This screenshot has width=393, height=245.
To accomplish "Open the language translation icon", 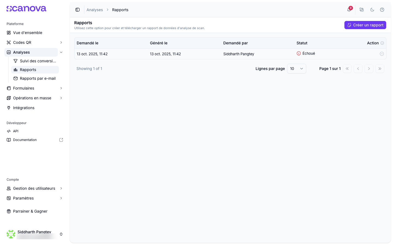I will click(x=362, y=10).
